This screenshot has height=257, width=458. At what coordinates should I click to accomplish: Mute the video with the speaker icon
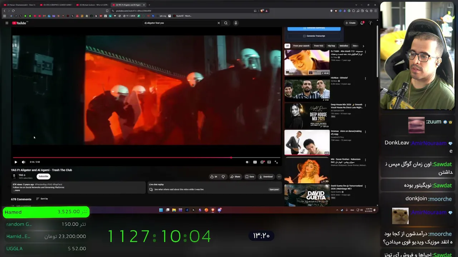coord(24,162)
